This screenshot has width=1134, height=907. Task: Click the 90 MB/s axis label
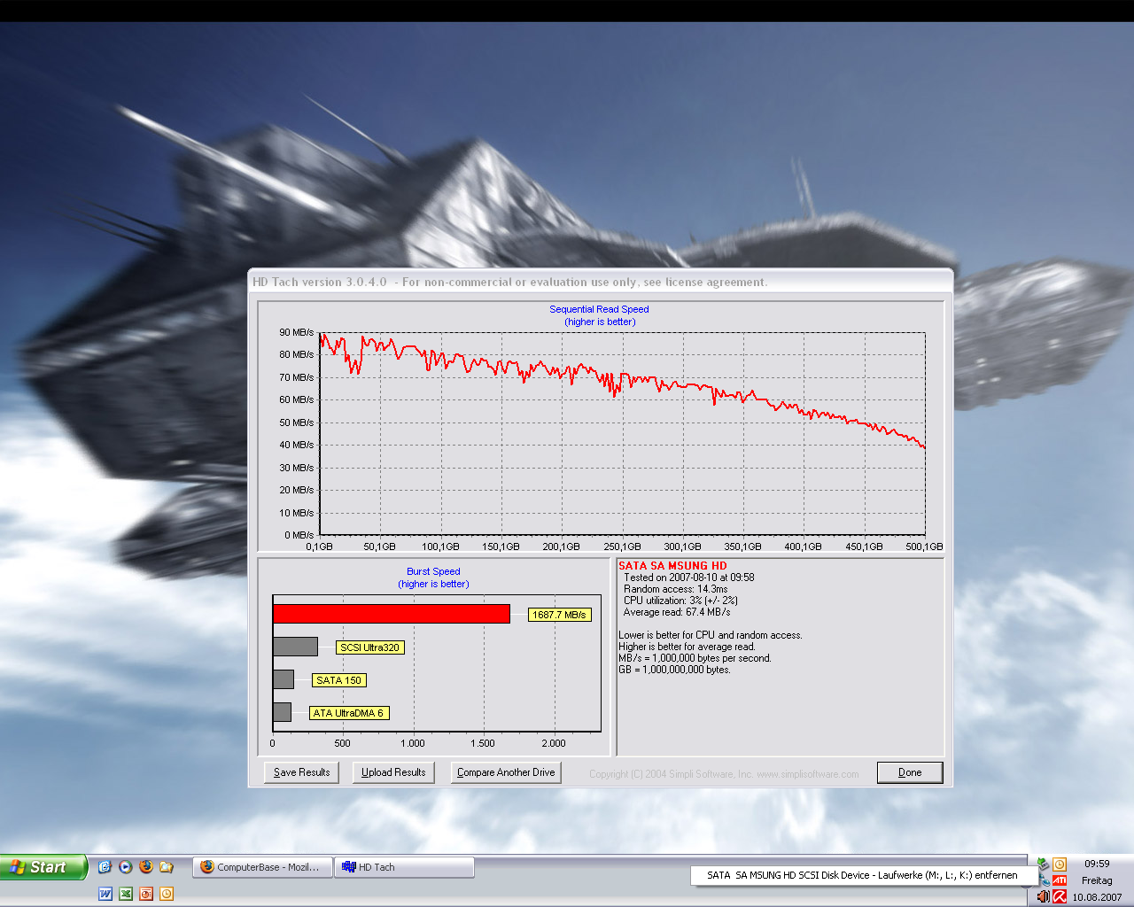click(x=297, y=332)
